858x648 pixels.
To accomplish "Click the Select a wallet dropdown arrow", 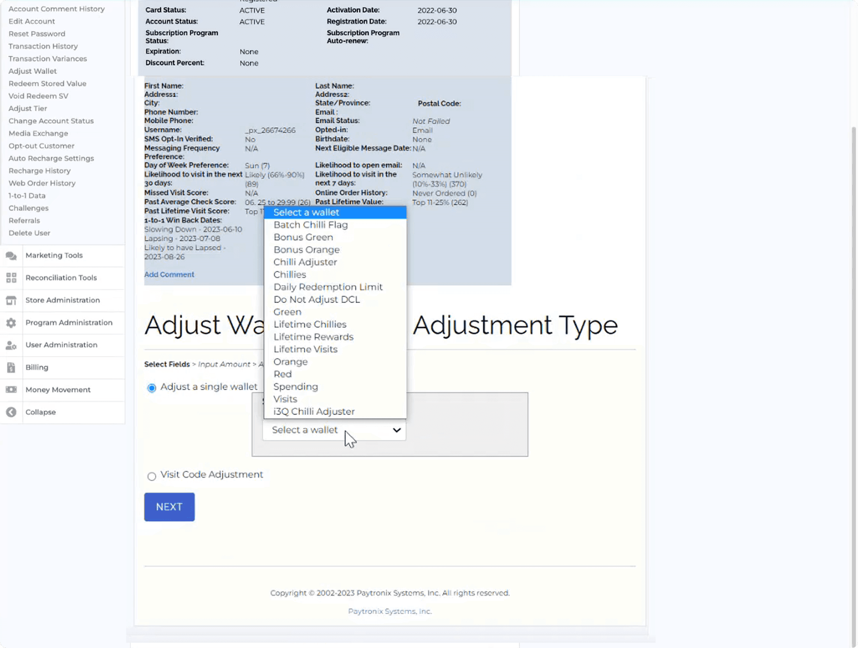I will click(396, 430).
